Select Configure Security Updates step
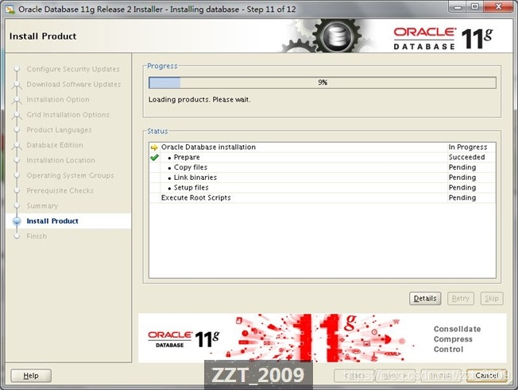The width and height of the screenshot is (518, 390). [x=73, y=69]
